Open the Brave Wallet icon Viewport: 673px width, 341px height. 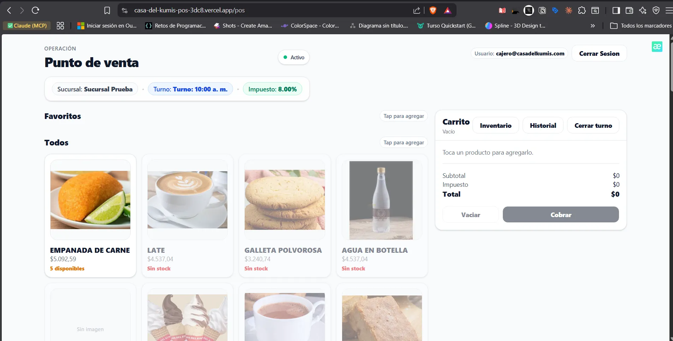tap(629, 11)
